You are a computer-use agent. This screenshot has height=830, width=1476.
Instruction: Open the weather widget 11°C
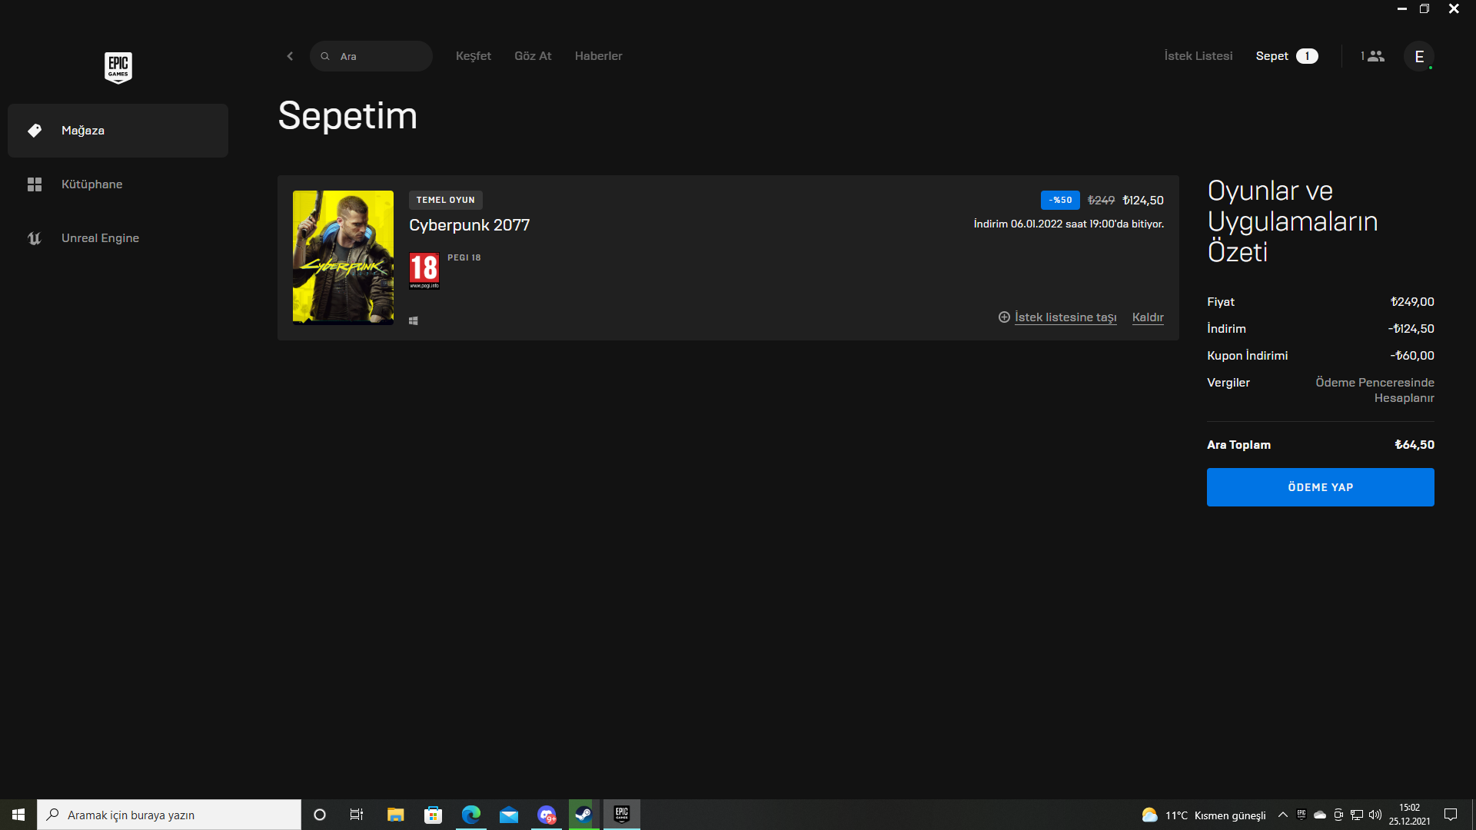tap(1204, 815)
